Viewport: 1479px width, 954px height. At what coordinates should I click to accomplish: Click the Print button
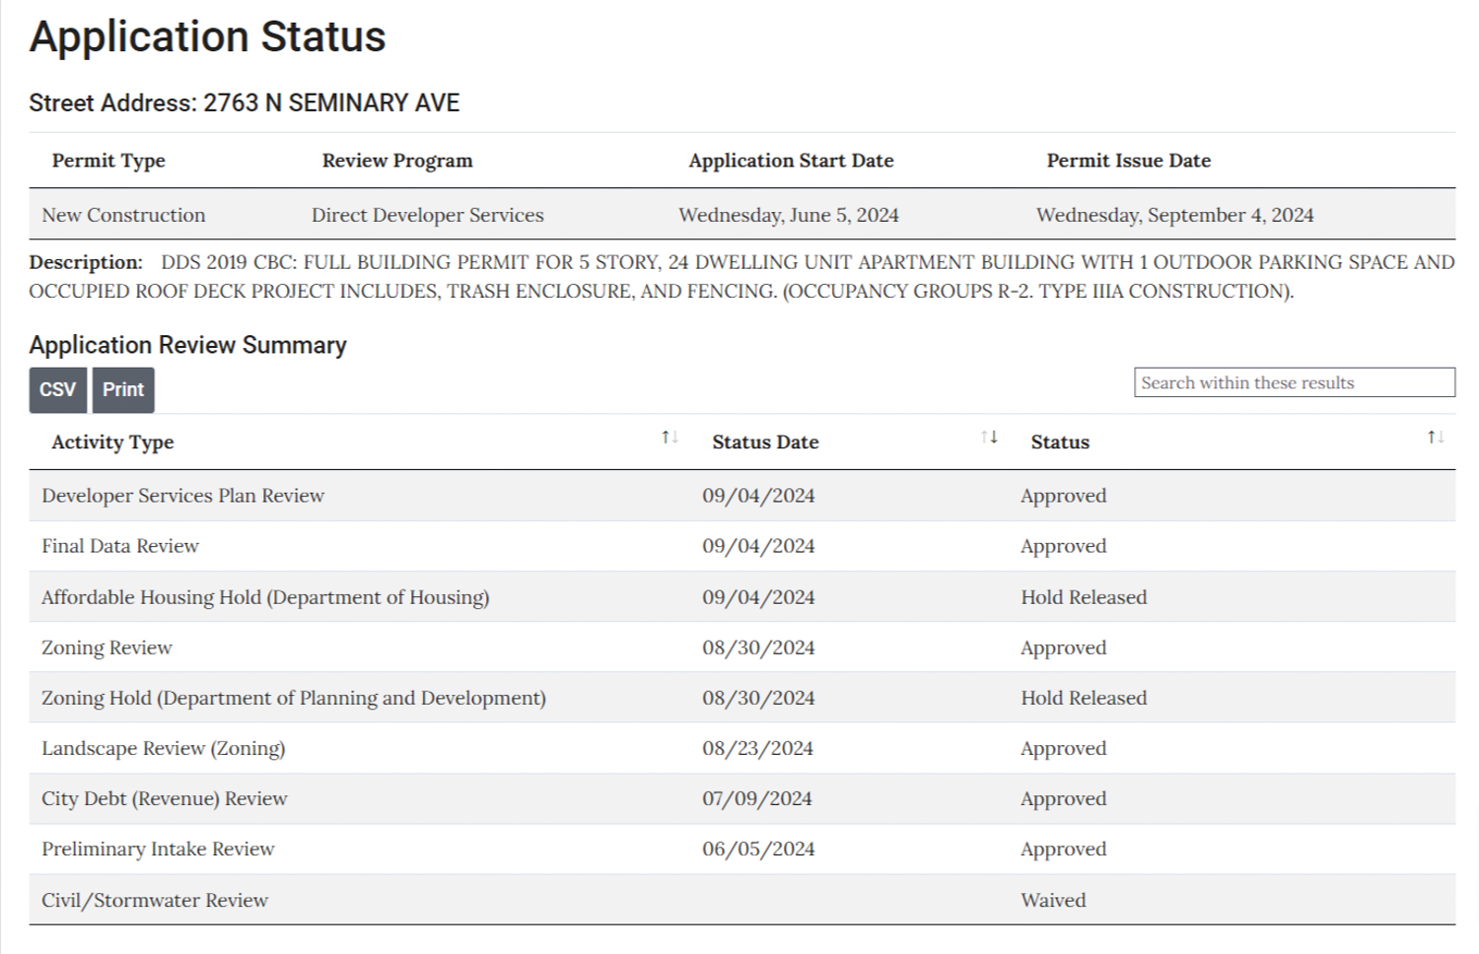point(123,389)
